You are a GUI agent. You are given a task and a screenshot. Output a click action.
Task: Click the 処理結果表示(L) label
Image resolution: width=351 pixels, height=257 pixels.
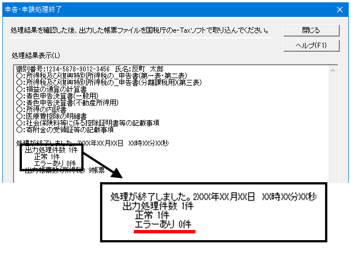[36, 55]
